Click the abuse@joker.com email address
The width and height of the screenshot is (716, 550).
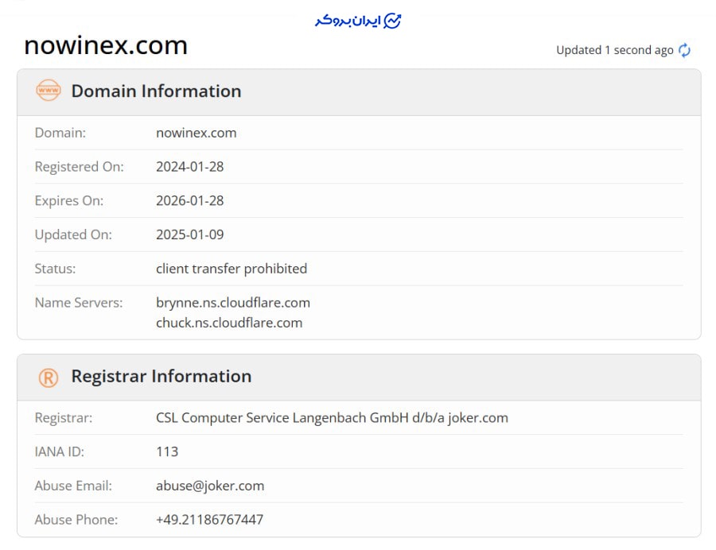pos(210,486)
